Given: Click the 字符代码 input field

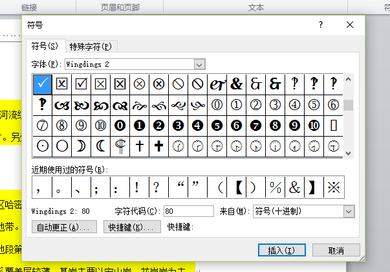Looking at the screenshot, I should 189,211.
